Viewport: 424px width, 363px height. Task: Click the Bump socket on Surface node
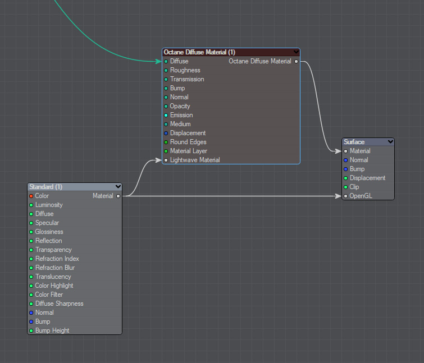pyautogui.click(x=345, y=169)
